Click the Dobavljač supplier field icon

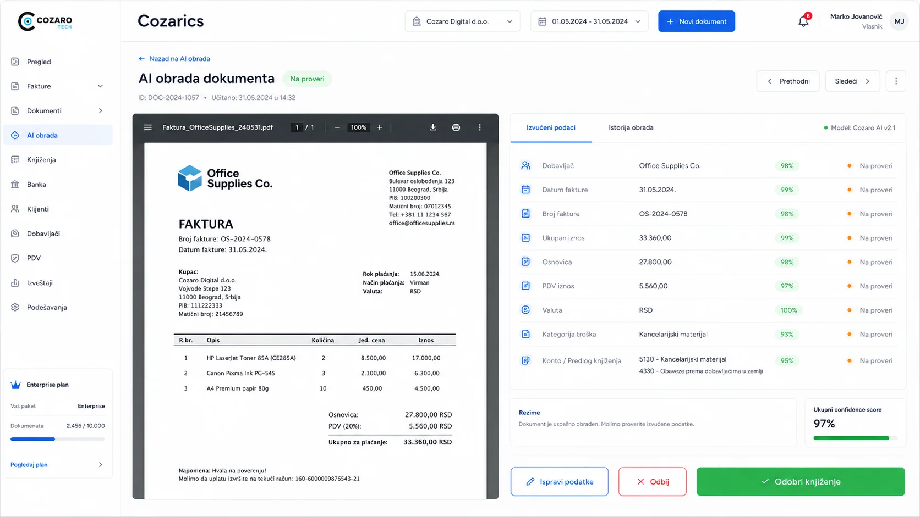pyautogui.click(x=525, y=165)
